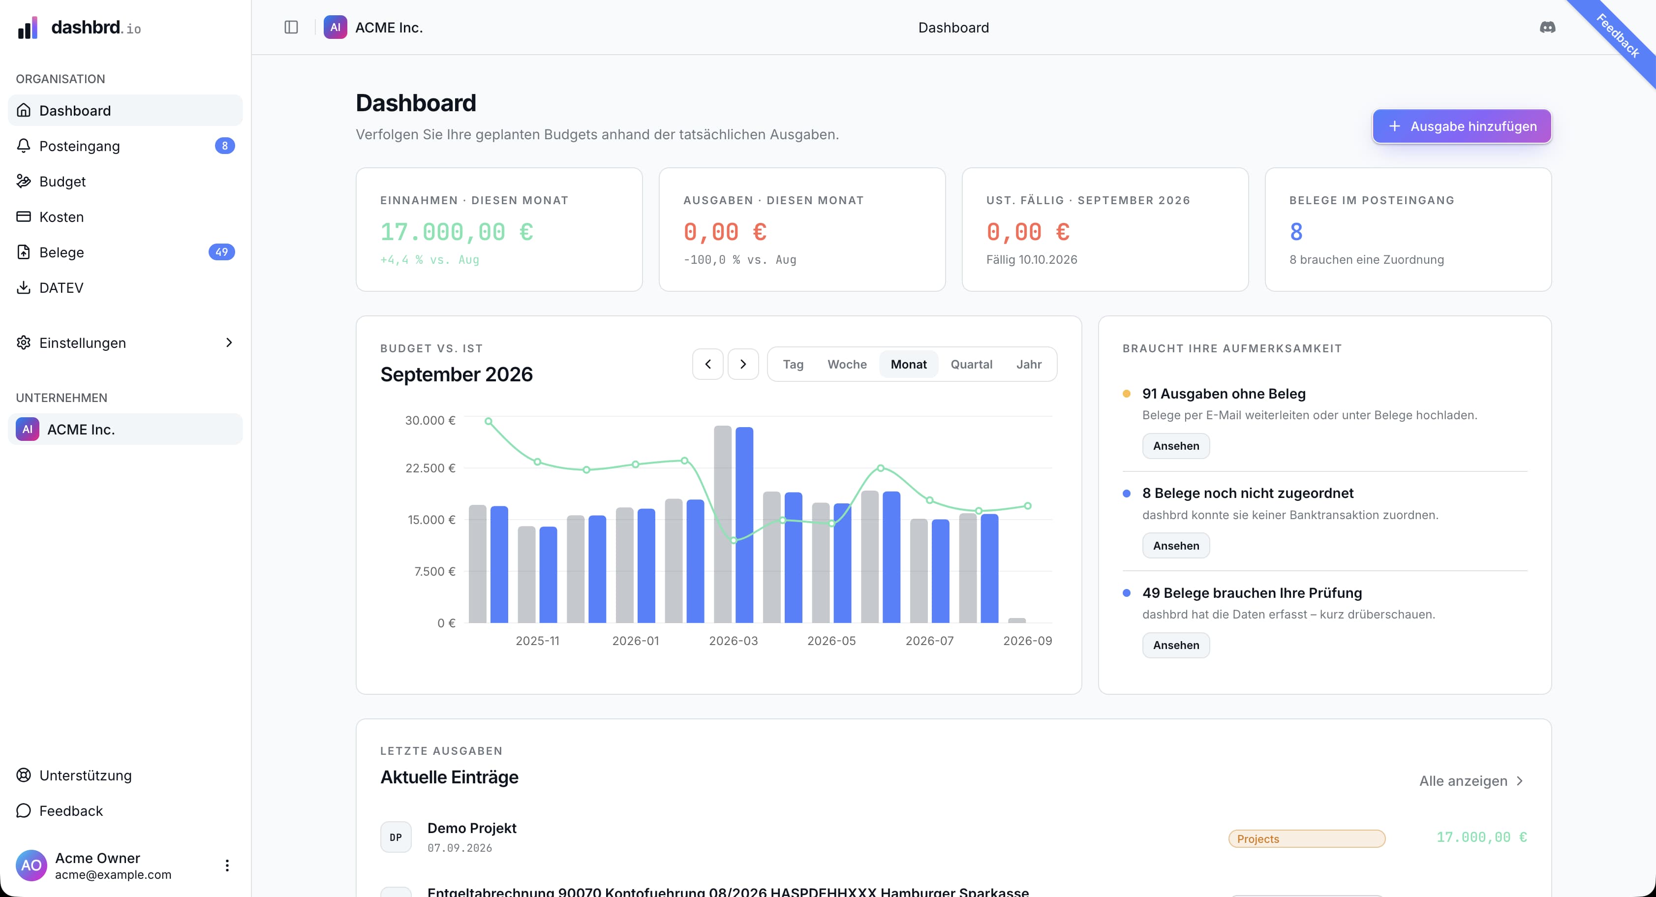Click the chevron next to Alle anzeigen
1656x897 pixels.
[1519, 780]
